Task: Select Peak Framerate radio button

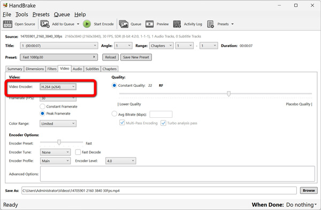Action: point(42,114)
